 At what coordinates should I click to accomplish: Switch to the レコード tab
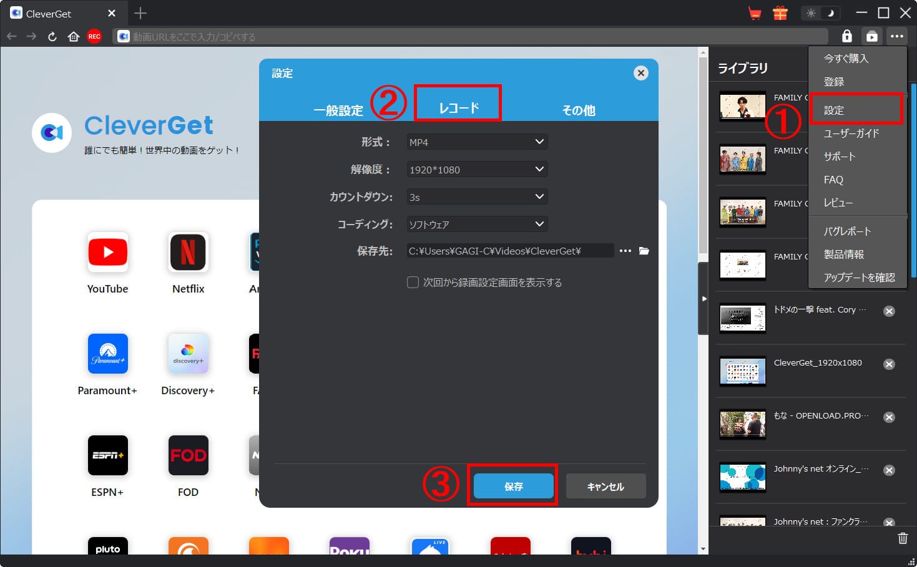(459, 108)
